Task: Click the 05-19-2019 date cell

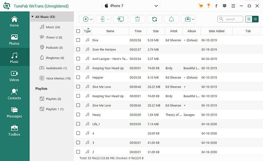Action: [209, 49]
